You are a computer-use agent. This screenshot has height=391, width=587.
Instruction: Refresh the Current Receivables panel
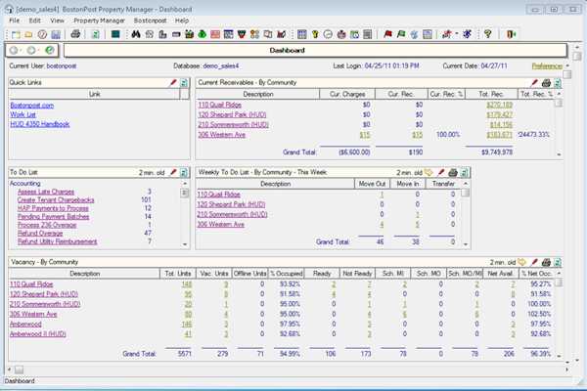pyautogui.click(x=558, y=83)
